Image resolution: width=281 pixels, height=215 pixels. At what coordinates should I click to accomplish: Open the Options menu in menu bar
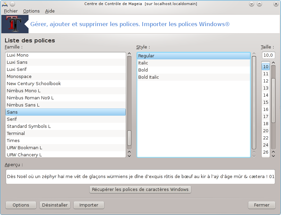click(x=31, y=11)
